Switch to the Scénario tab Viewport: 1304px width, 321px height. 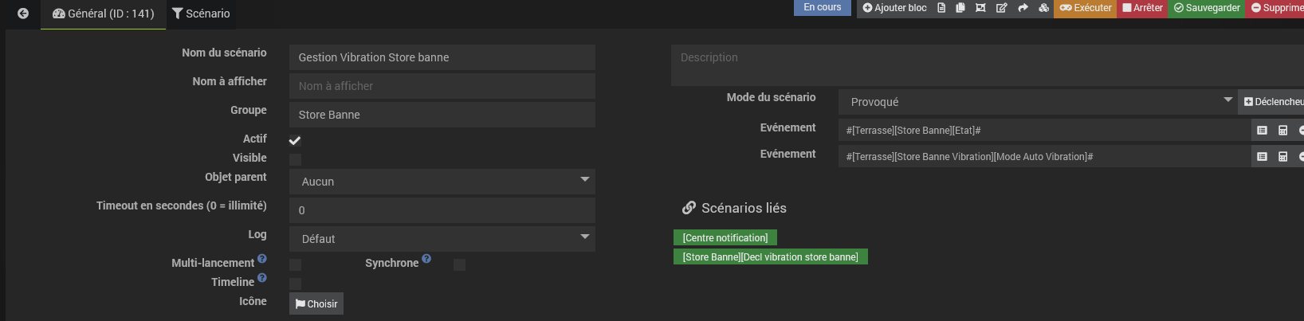point(201,14)
